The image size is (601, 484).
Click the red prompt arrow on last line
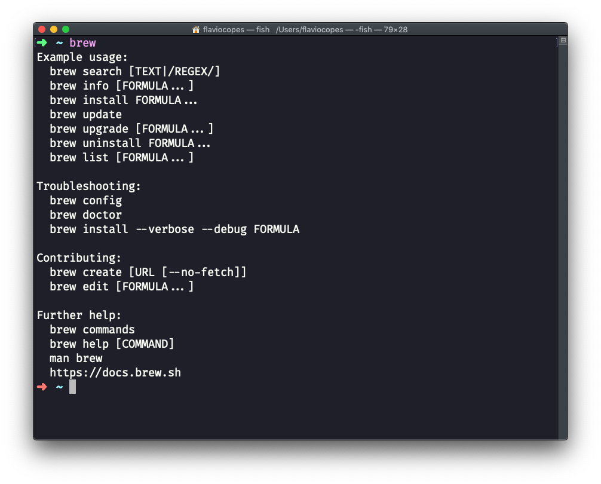41,387
